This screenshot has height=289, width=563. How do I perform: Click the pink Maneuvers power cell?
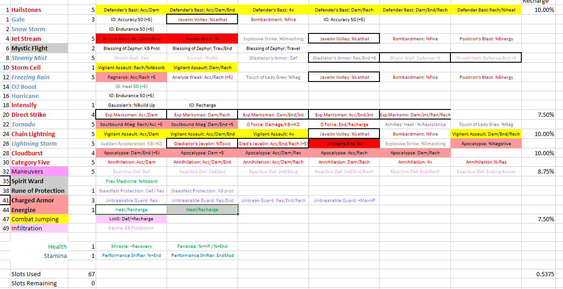point(39,172)
